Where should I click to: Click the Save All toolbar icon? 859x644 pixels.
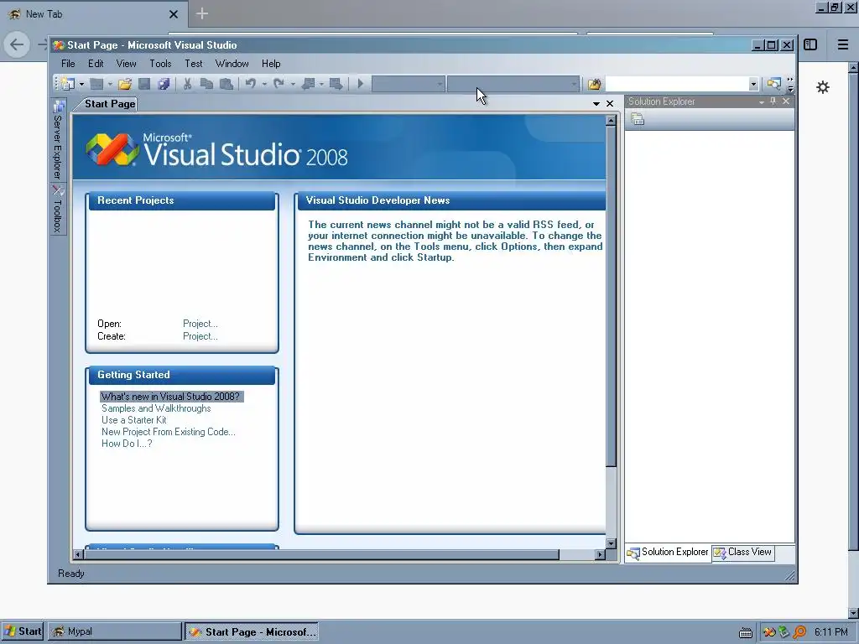[x=164, y=84]
